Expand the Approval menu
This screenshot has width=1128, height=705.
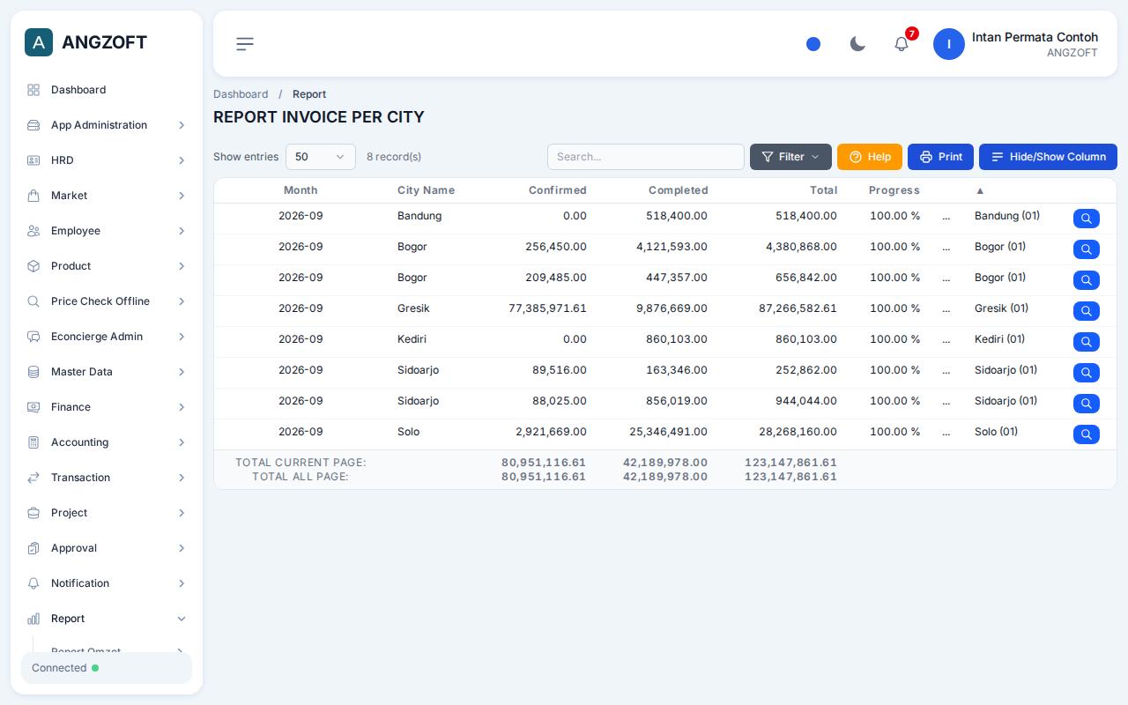(x=107, y=548)
